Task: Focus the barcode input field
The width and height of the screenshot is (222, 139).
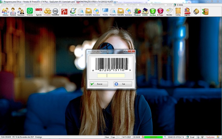Action: [x=111, y=76]
